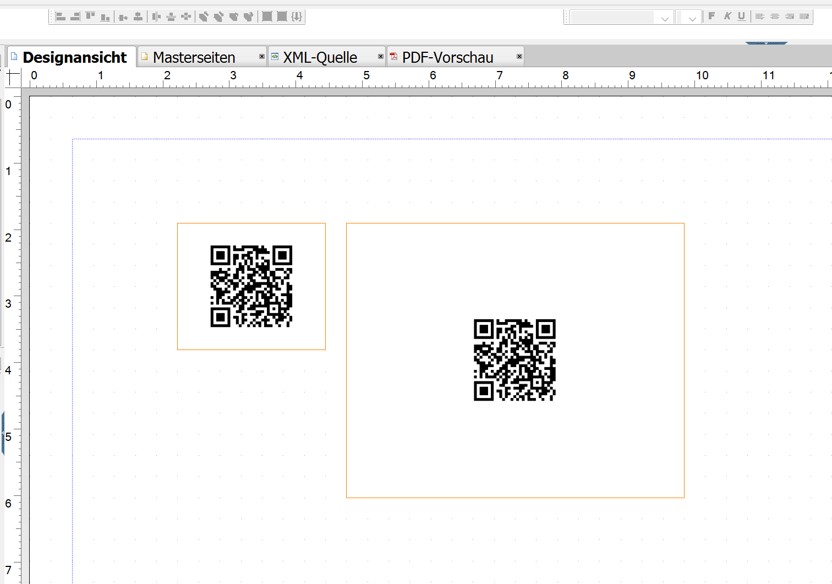Viewport: 832px width, 584px height.
Task: Click the bring to front icon
Action: (x=204, y=17)
